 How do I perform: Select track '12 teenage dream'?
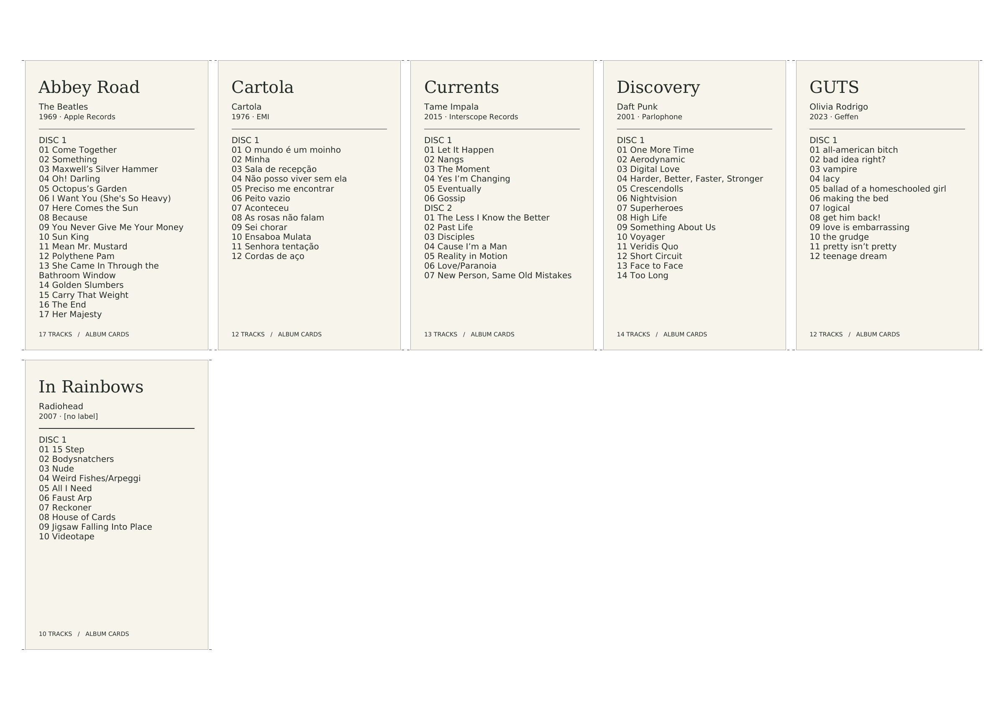point(848,256)
